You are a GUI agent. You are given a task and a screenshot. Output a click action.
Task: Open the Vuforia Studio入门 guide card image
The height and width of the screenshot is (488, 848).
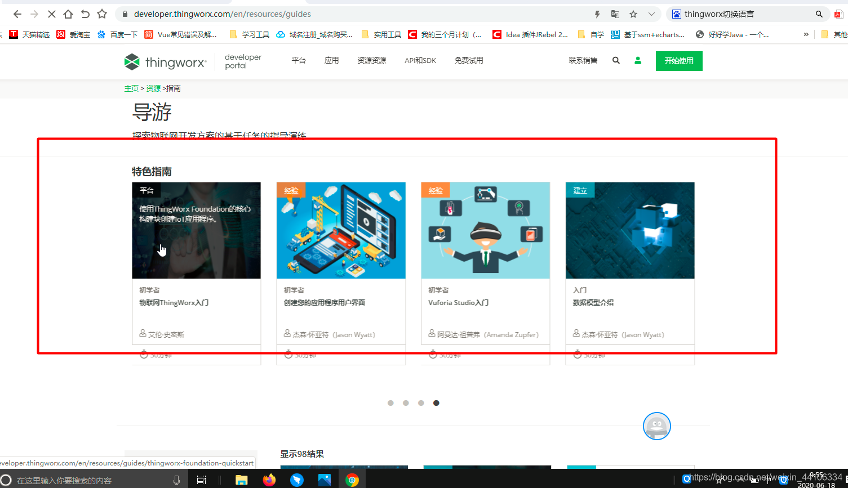pyautogui.click(x=486, y=230)
